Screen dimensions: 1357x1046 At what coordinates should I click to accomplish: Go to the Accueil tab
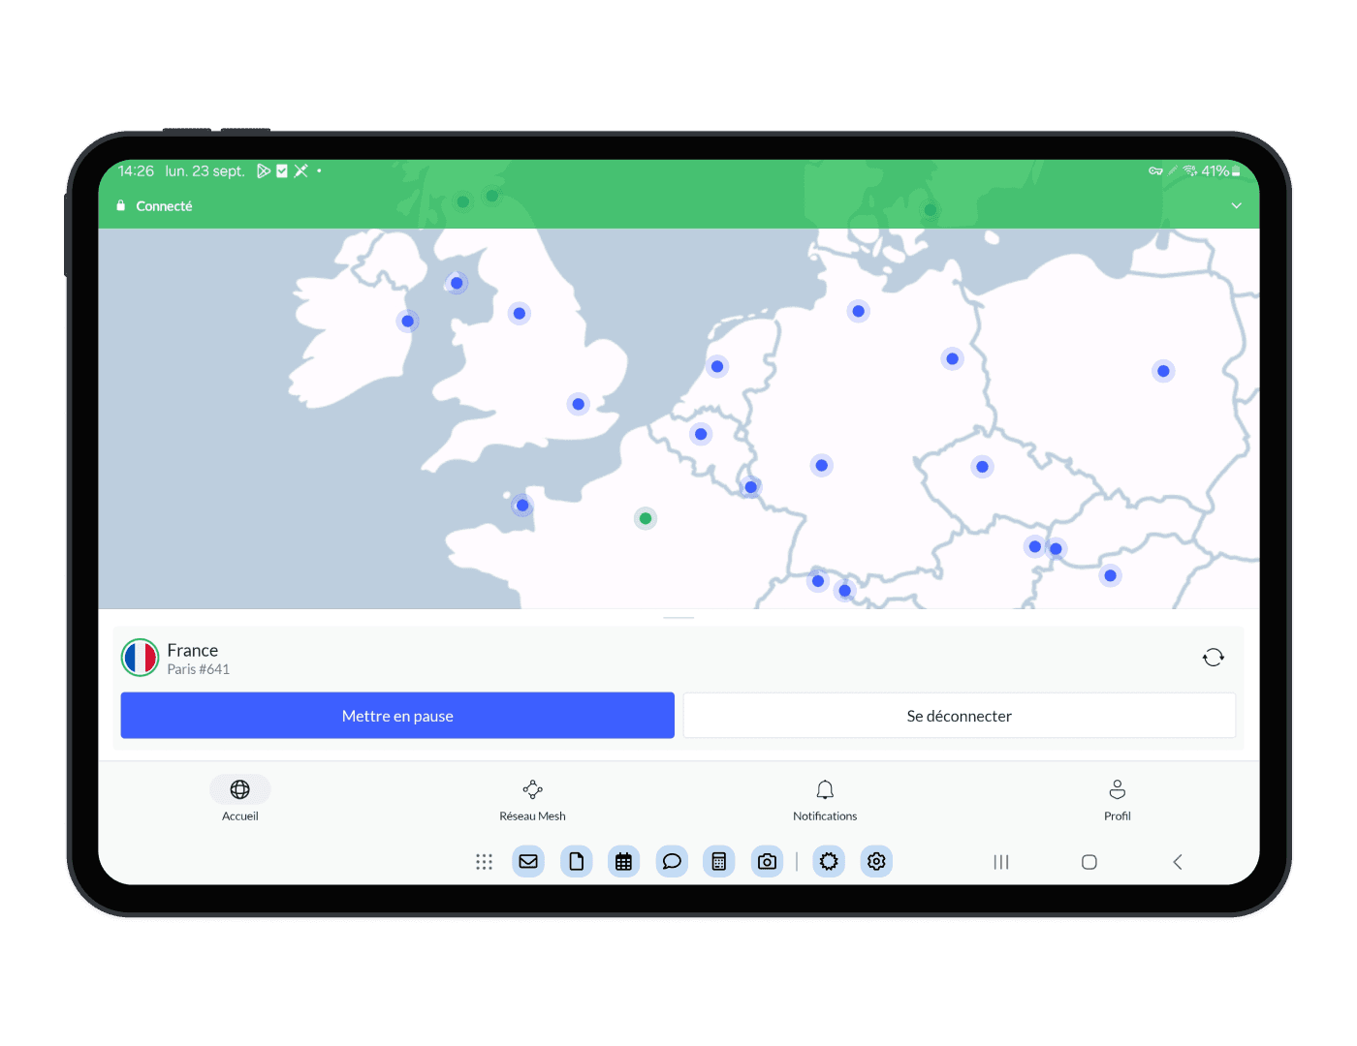(240, 799)
